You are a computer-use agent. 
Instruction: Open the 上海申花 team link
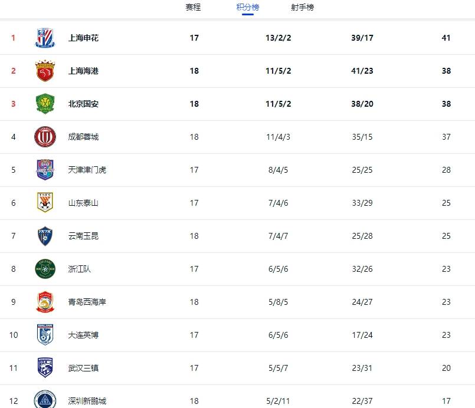pyautogui.click(x=83, y=38)
